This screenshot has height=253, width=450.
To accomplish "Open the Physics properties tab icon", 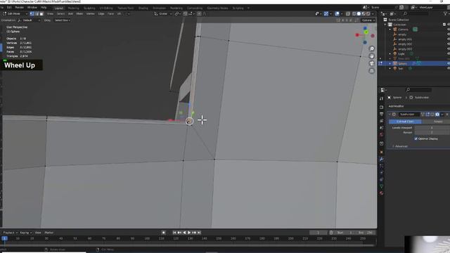I will pyautogui.click(x=381, y=173).
